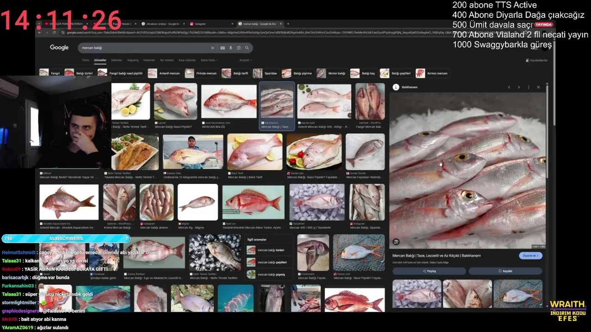Filter by the Mırmır balığı chip
591x332 pixels.
click(x=332, y=73)
